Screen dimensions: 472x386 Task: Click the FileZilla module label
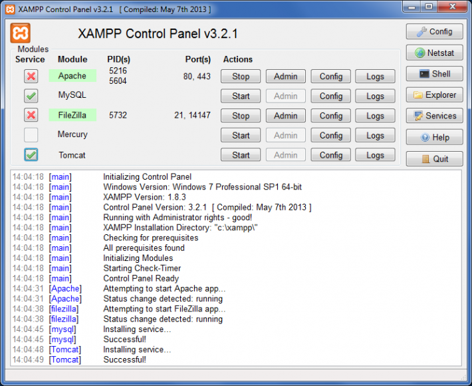pos(72,115)
